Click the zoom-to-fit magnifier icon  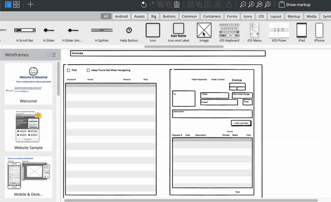click(268, 4)
